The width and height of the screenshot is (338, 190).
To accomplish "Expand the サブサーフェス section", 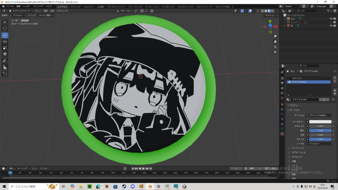I will tap(298, 152).
